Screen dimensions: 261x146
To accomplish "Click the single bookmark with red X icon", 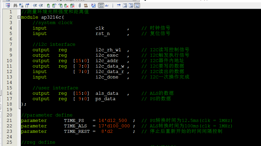I will click(x=66, y=5).
